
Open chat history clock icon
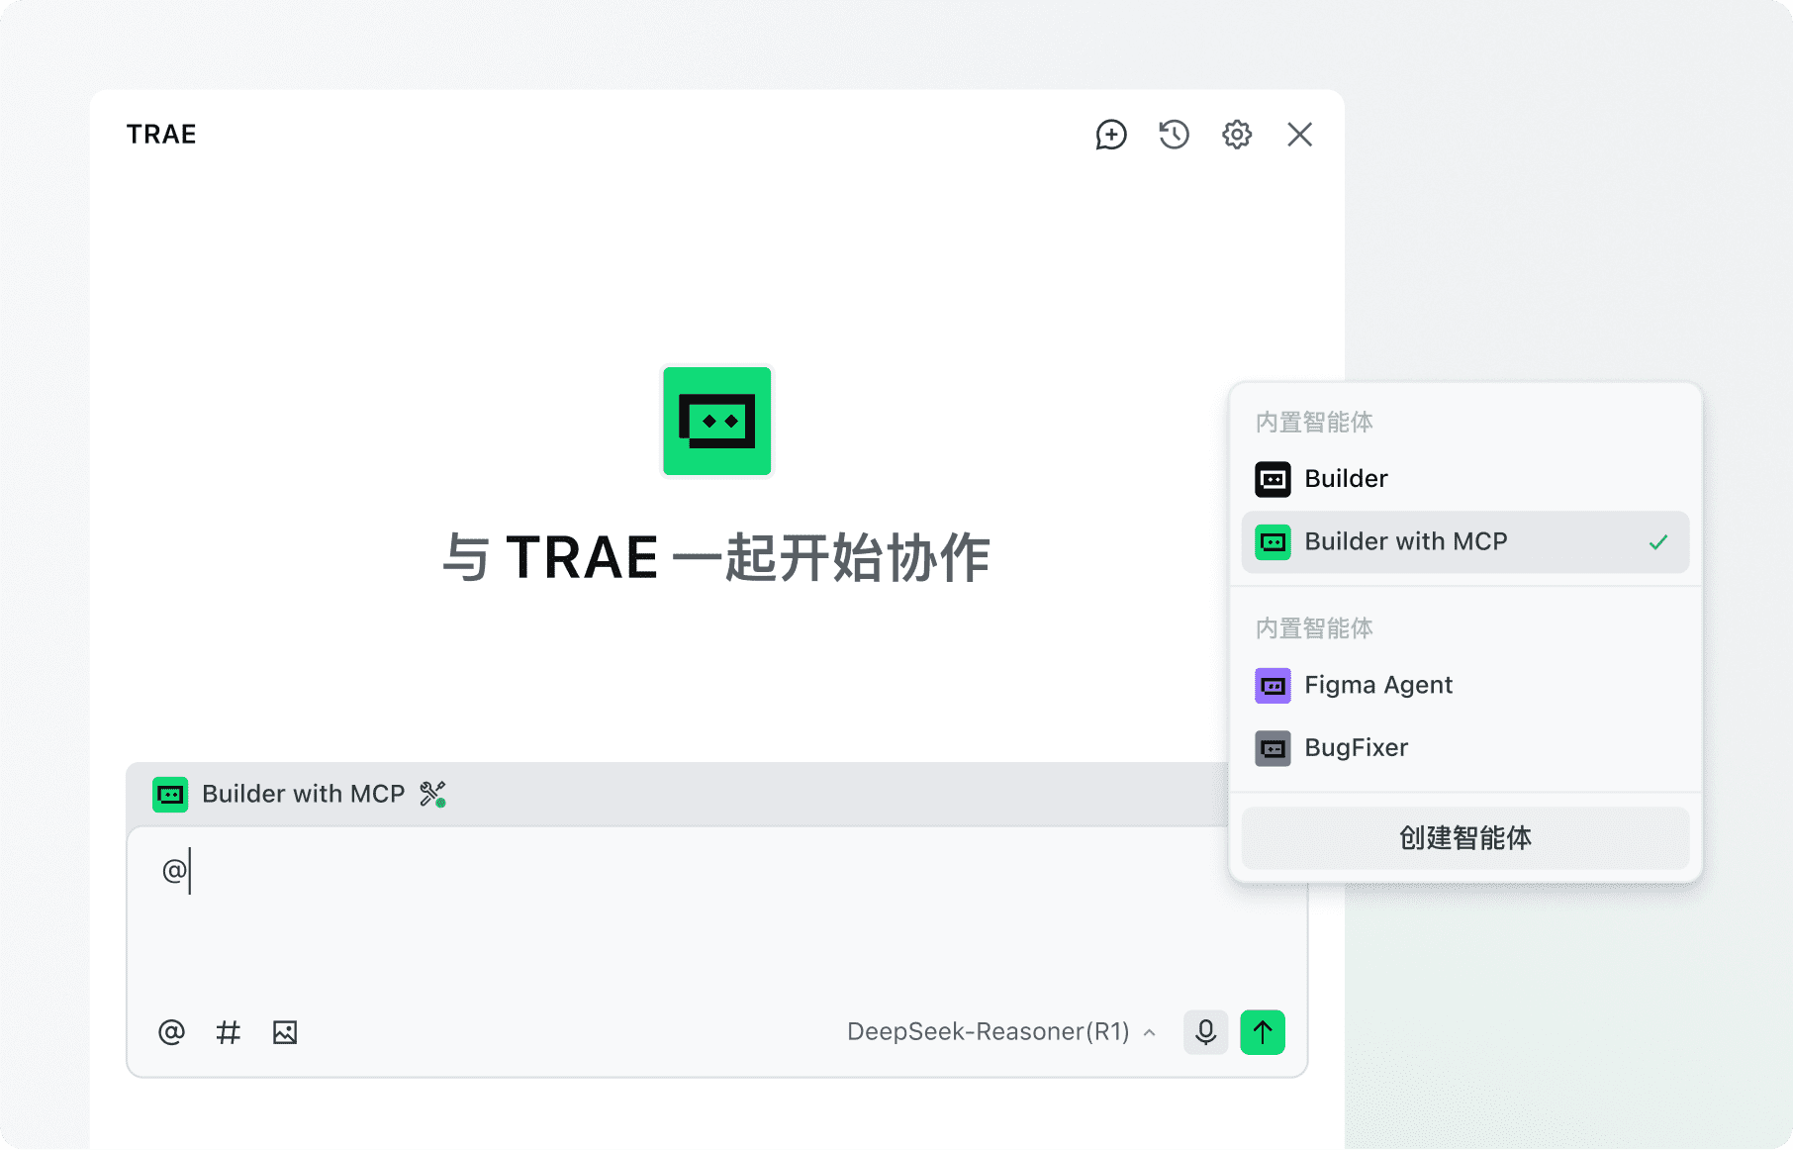pos(1174,135)
